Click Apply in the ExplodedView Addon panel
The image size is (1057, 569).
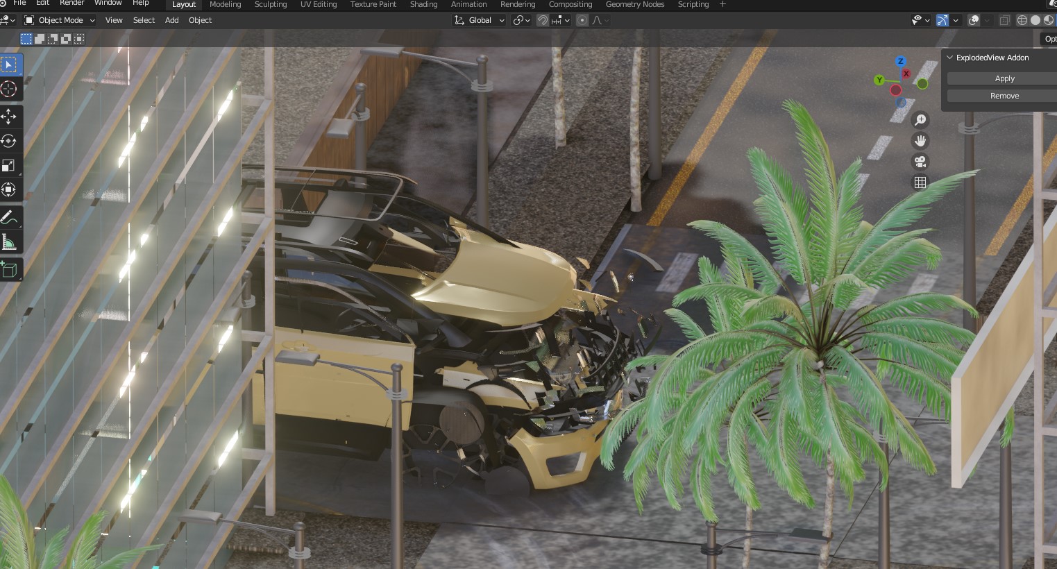pos(1004,78)
